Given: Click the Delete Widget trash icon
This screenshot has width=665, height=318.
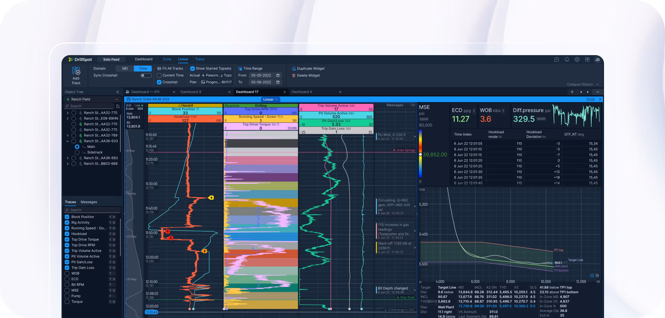Looking at the screenshot, I should (x=294, y=76).
